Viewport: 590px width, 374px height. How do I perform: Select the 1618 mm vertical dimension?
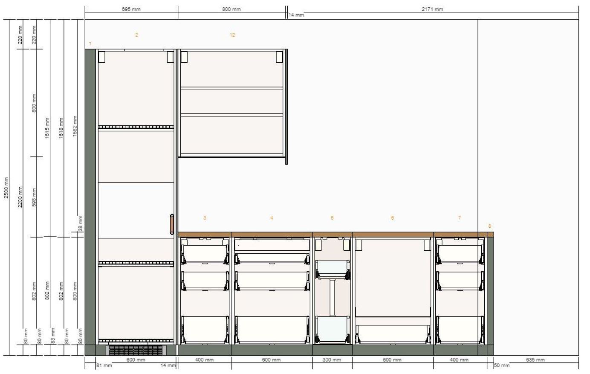coord(61,128)
